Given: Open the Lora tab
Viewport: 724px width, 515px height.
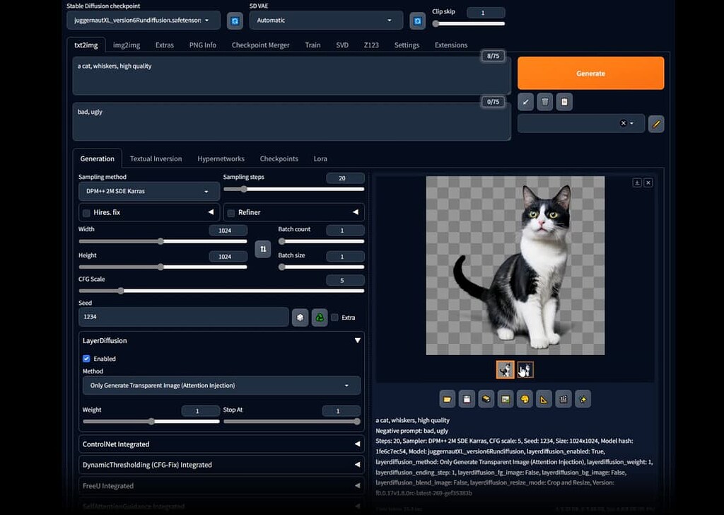Looking at the screenshot, I should tap(320, 158).
